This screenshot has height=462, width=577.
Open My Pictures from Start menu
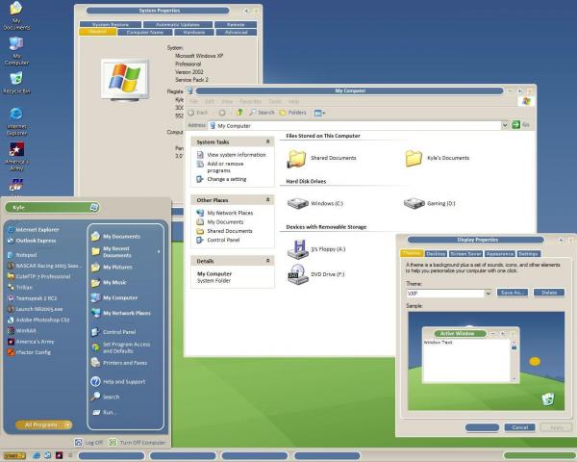[112, 268]
